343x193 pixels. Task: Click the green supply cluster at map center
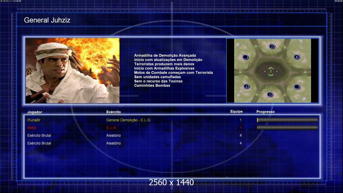[x=271, y=71]
